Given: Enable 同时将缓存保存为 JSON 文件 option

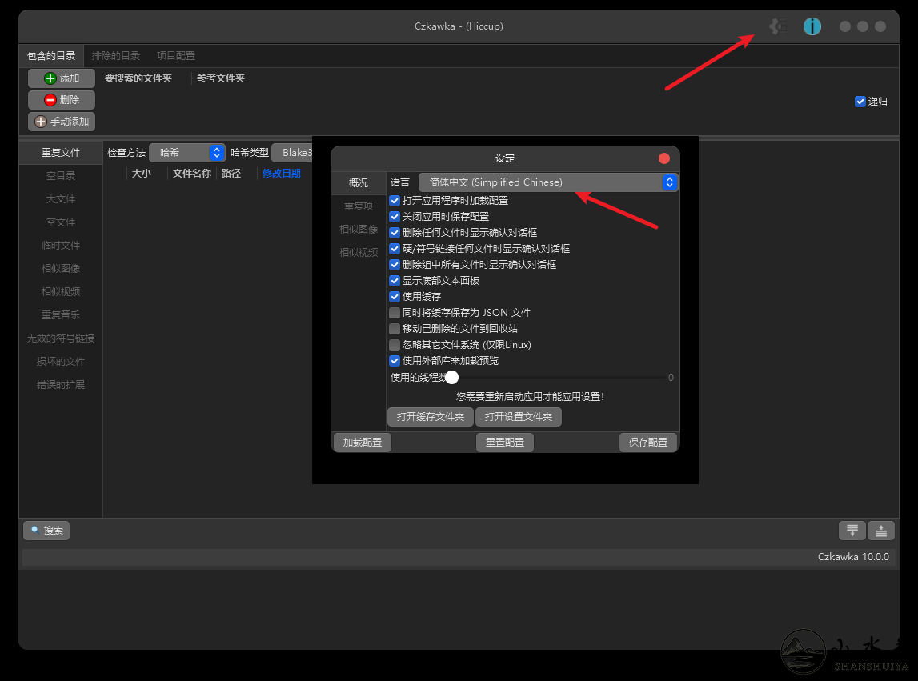Looking at the screenshot, I should (x=395, y=312).
